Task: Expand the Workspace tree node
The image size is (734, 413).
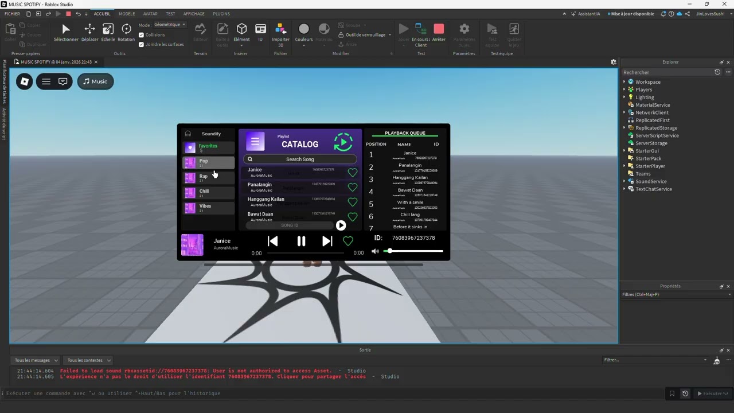Action: pyautogui.click(x=624, y=82)
